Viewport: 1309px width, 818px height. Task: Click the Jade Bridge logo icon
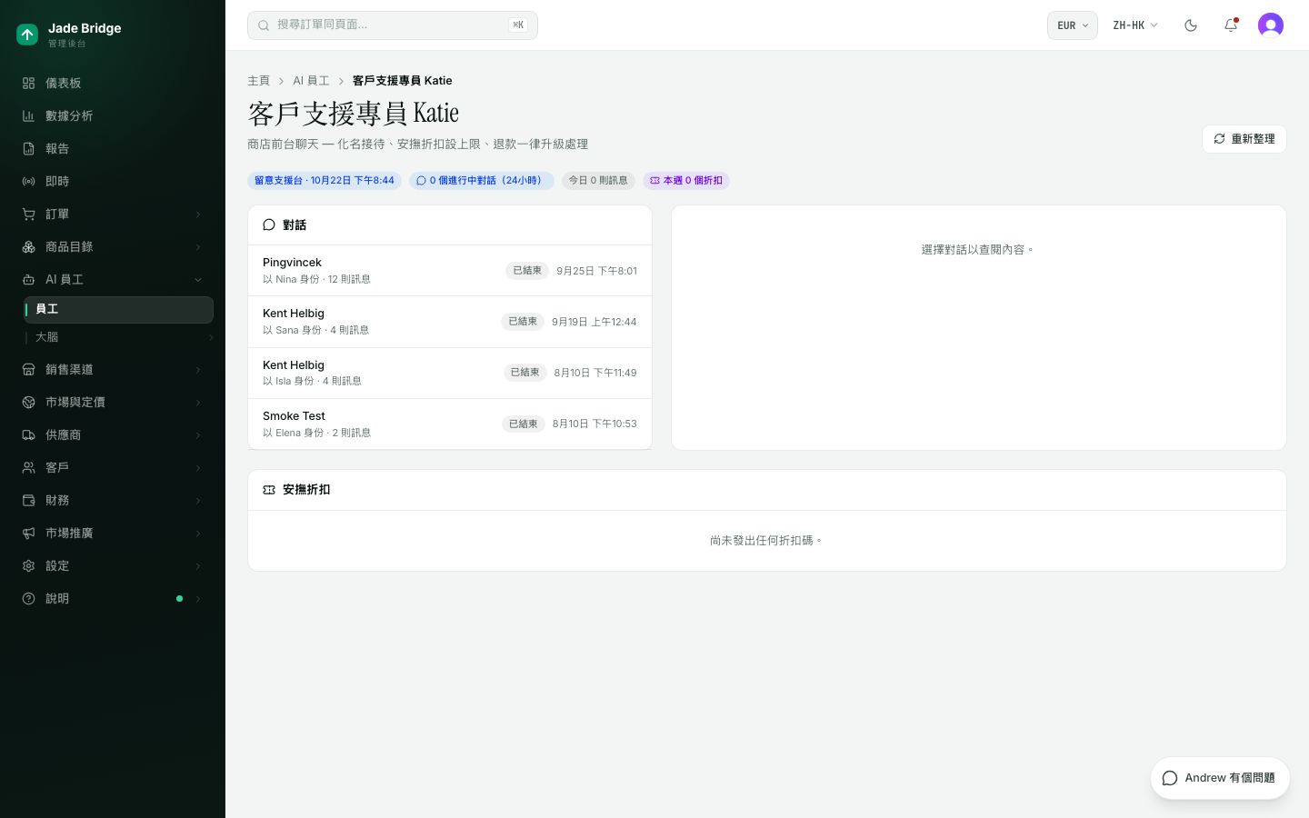(x=27, y=35)
